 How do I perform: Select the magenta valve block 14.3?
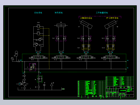click(110, 38)
